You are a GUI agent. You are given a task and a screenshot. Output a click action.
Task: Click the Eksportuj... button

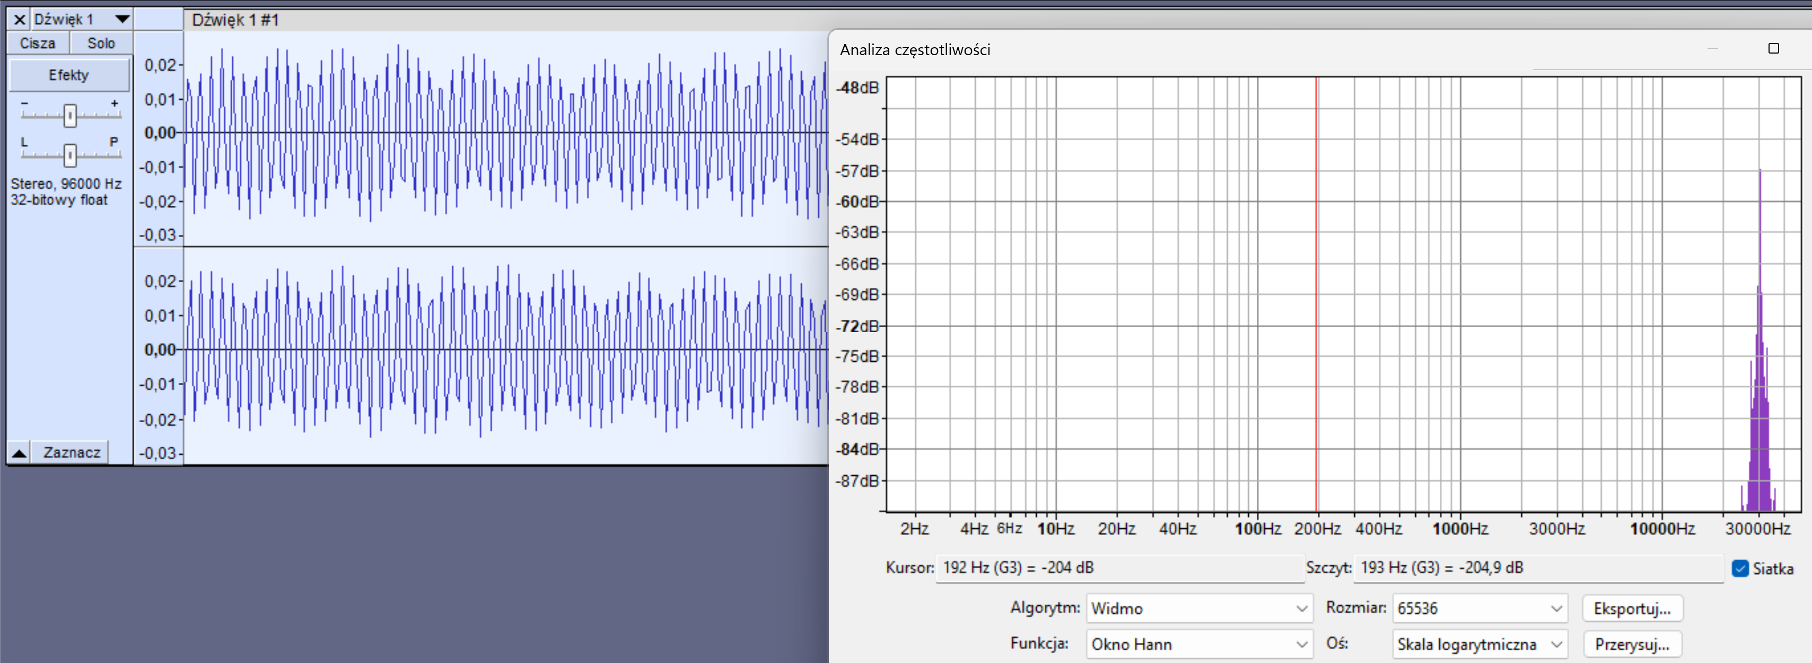coord(1632,608)
